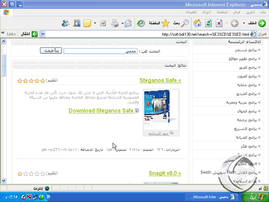Click the scrollbar up arrow

point(4,41)
